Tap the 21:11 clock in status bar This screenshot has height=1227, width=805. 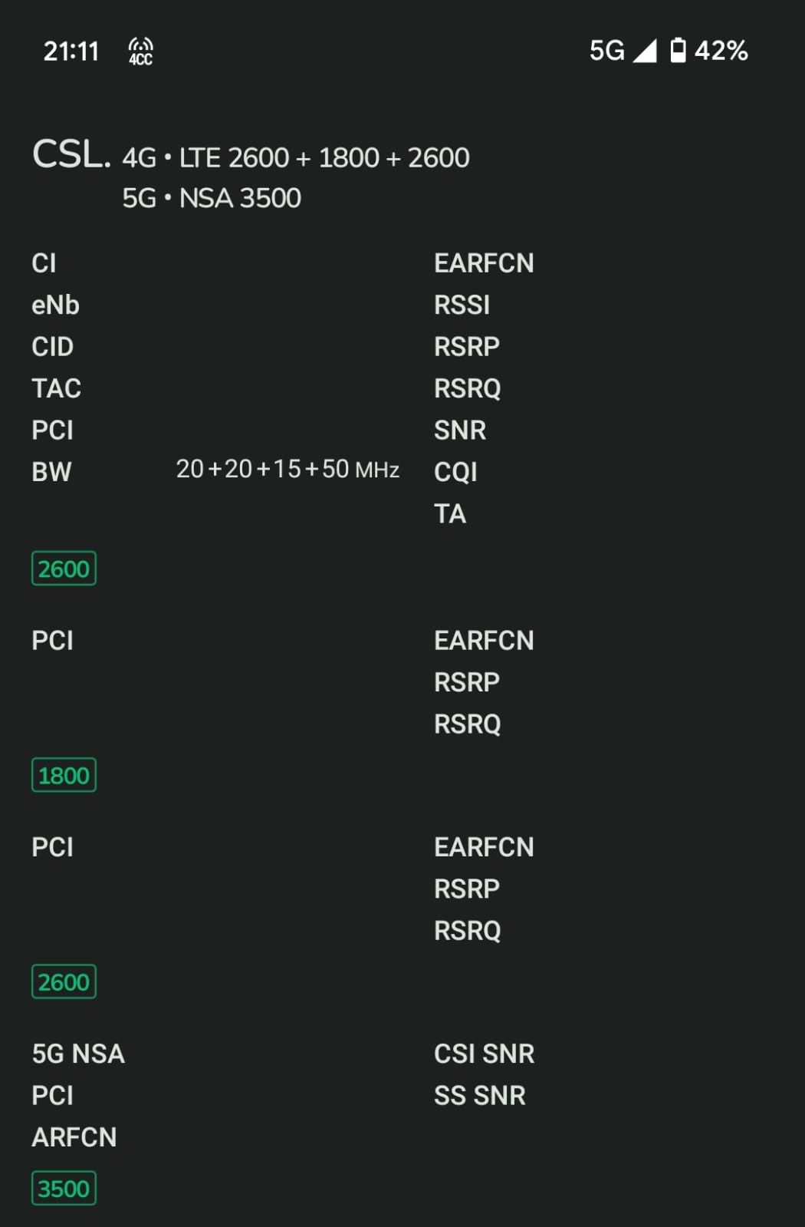71,51
